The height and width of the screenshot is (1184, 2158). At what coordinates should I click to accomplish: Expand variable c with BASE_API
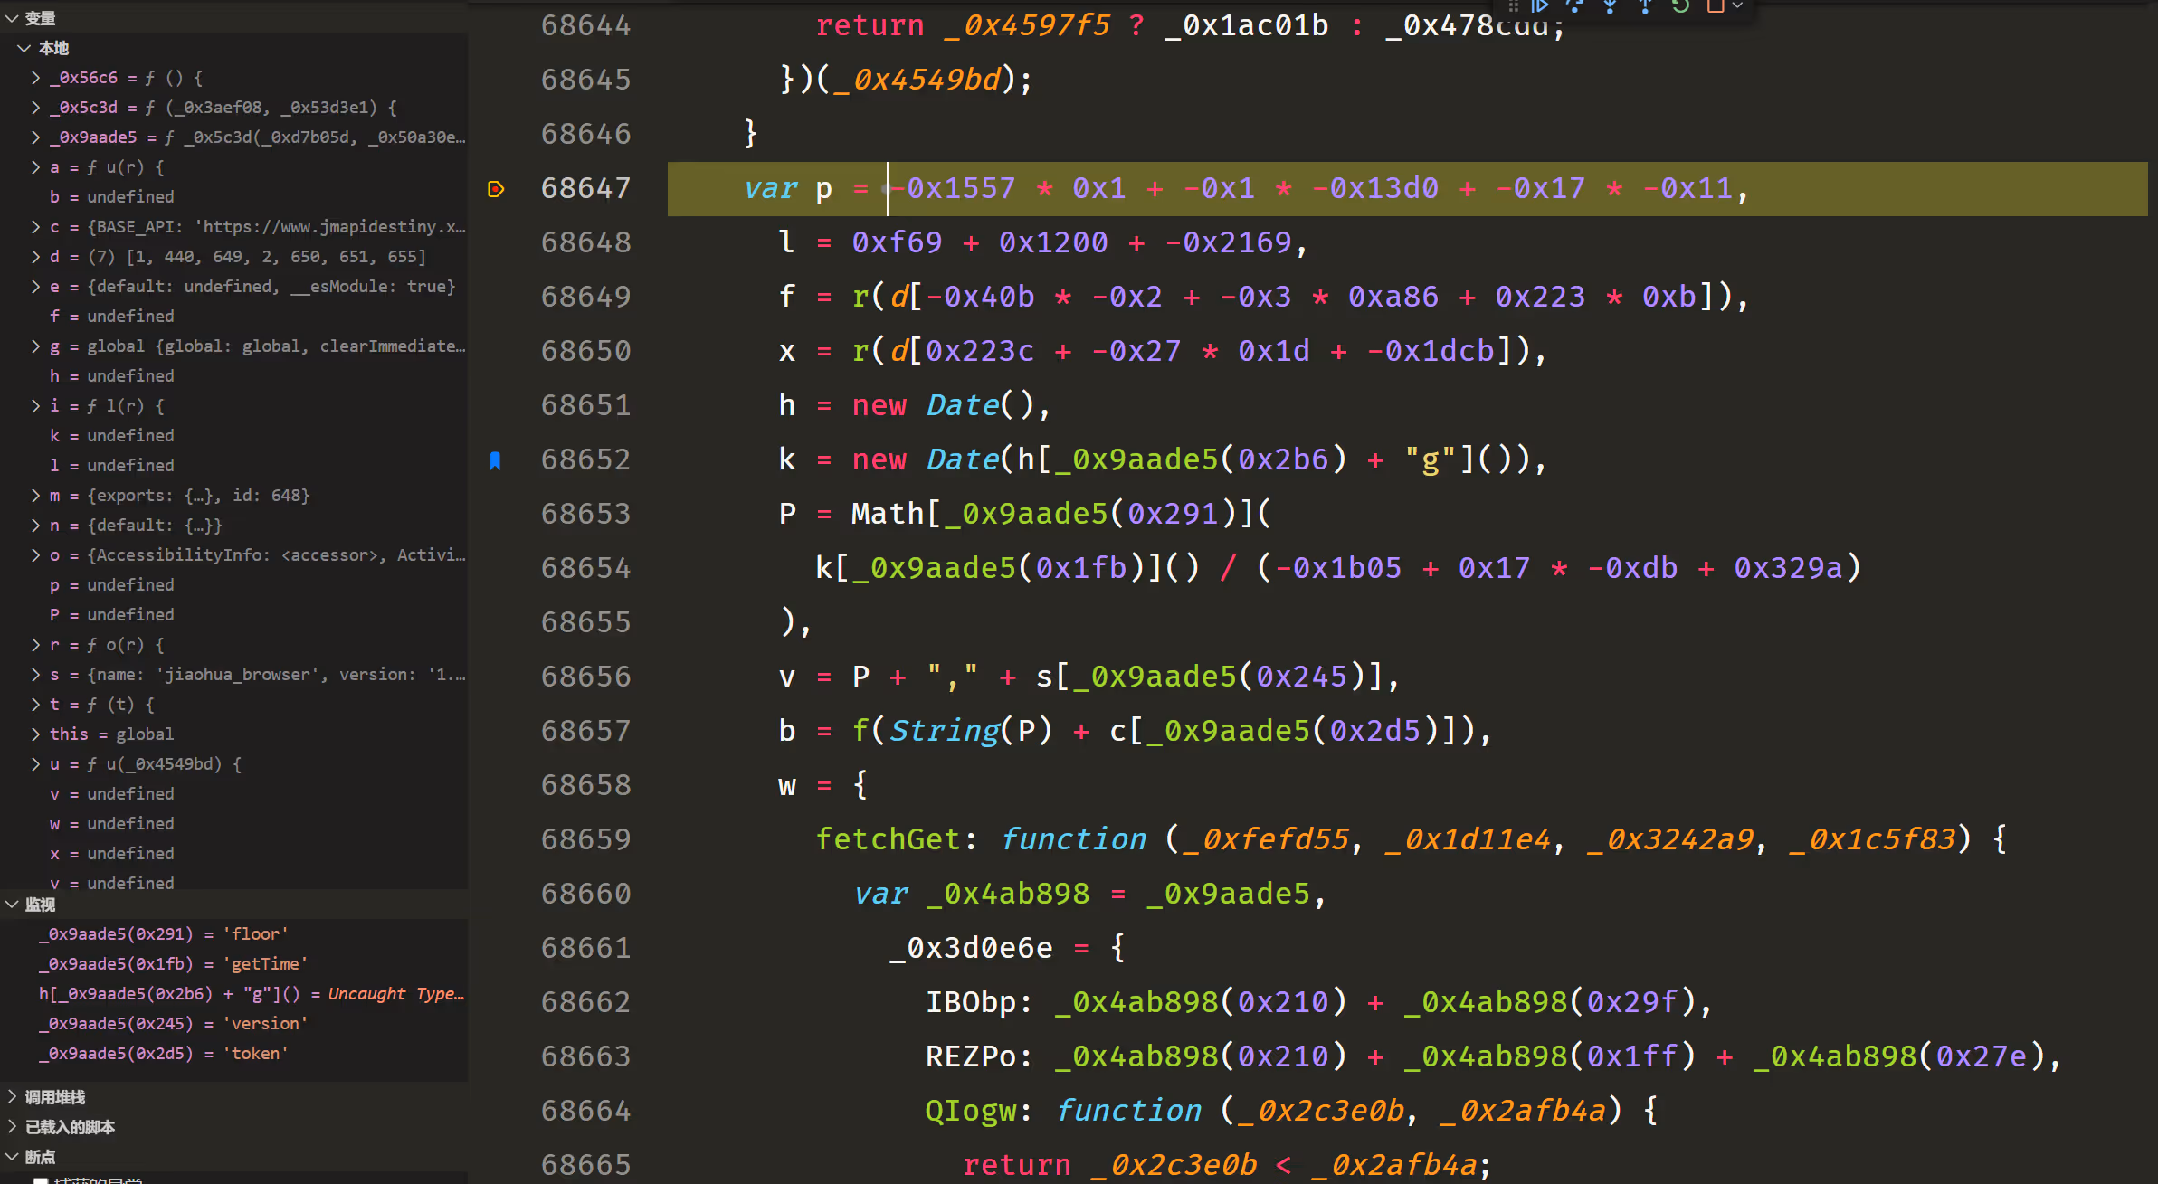pos(35,227)
